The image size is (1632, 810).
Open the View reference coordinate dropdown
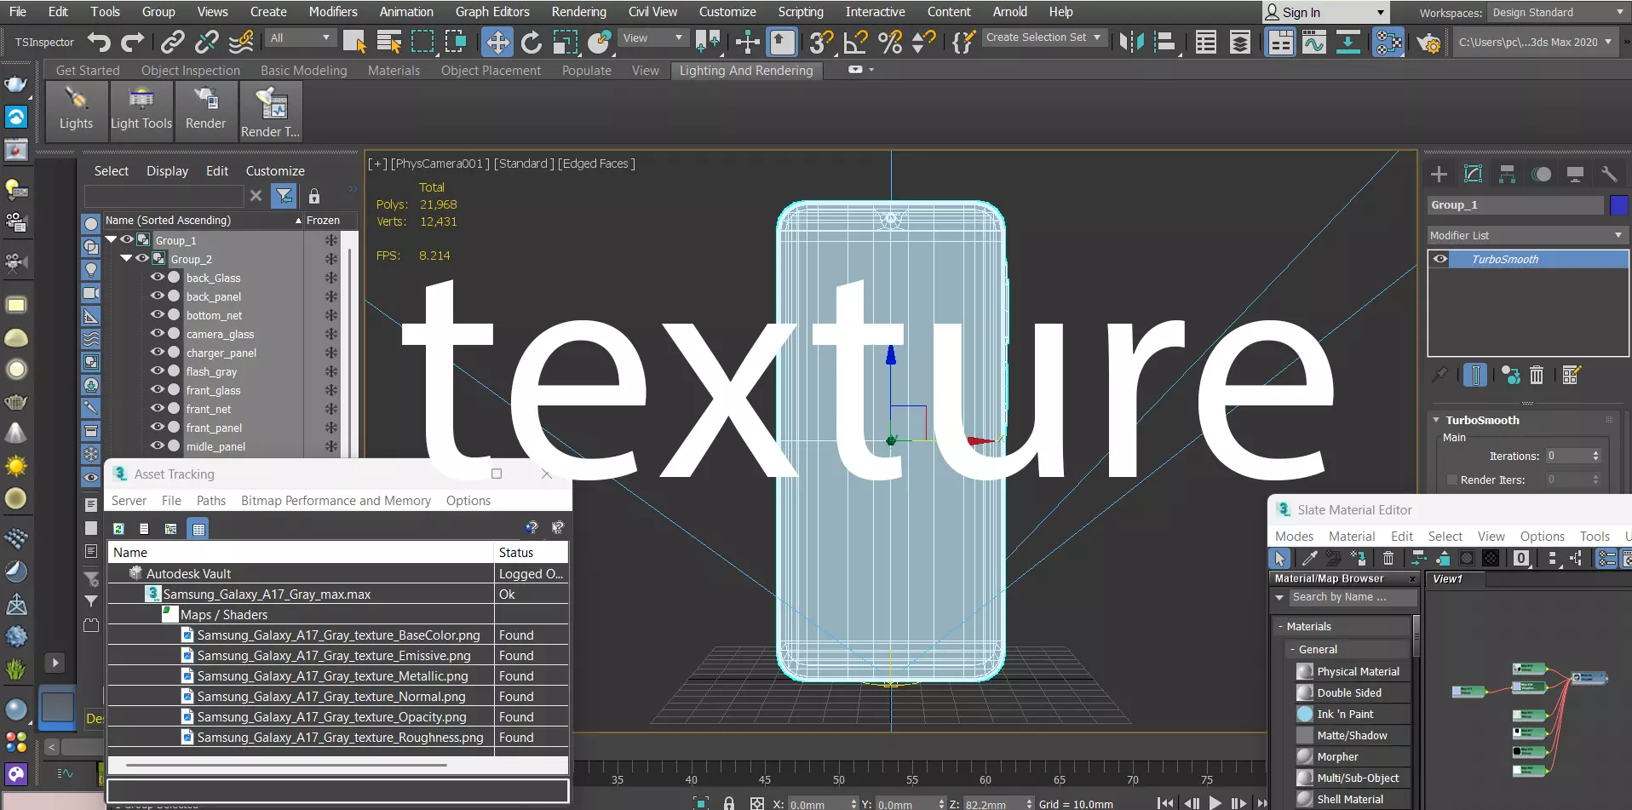(x=653, y=37)
